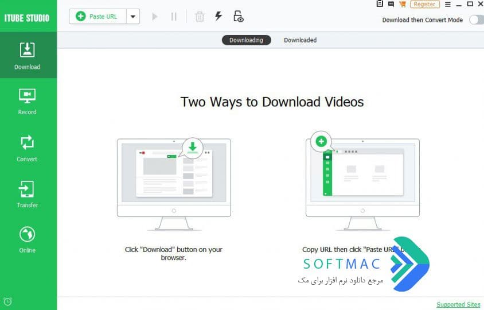Click the 'Two Ways to Download Videos' heading
484x310 pixels.
point(272,102)
